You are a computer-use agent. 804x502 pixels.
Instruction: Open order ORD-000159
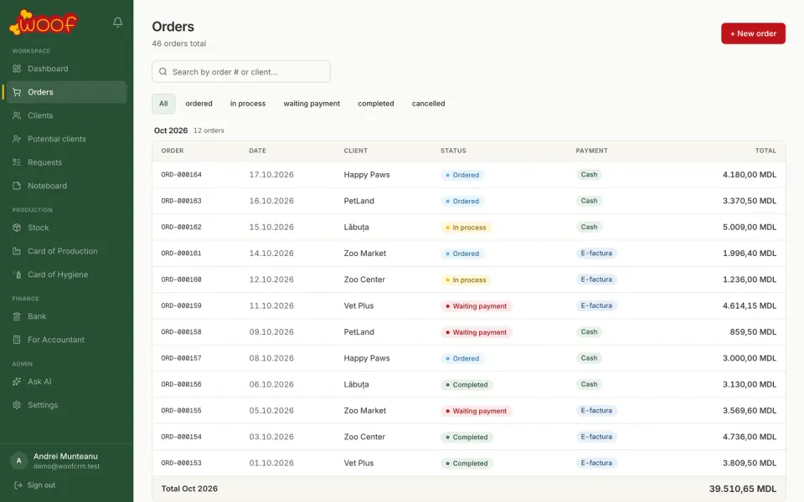click(182, 306)
